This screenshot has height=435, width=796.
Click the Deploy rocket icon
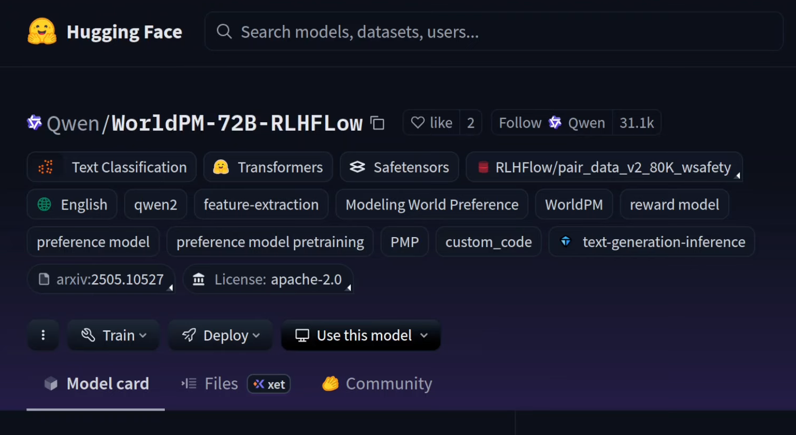189,335
